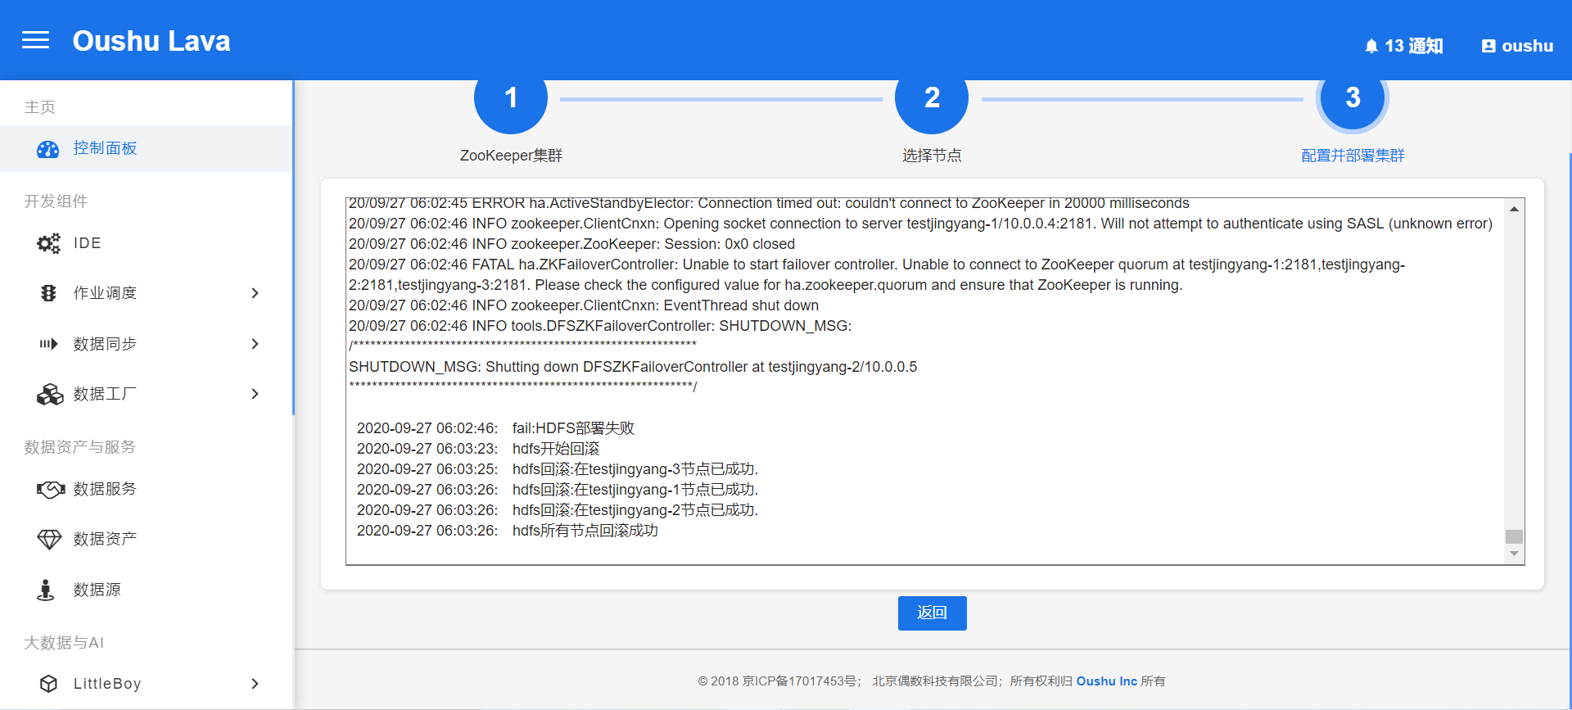Go to step 1 ZooKeeper集群 circle

511,98
